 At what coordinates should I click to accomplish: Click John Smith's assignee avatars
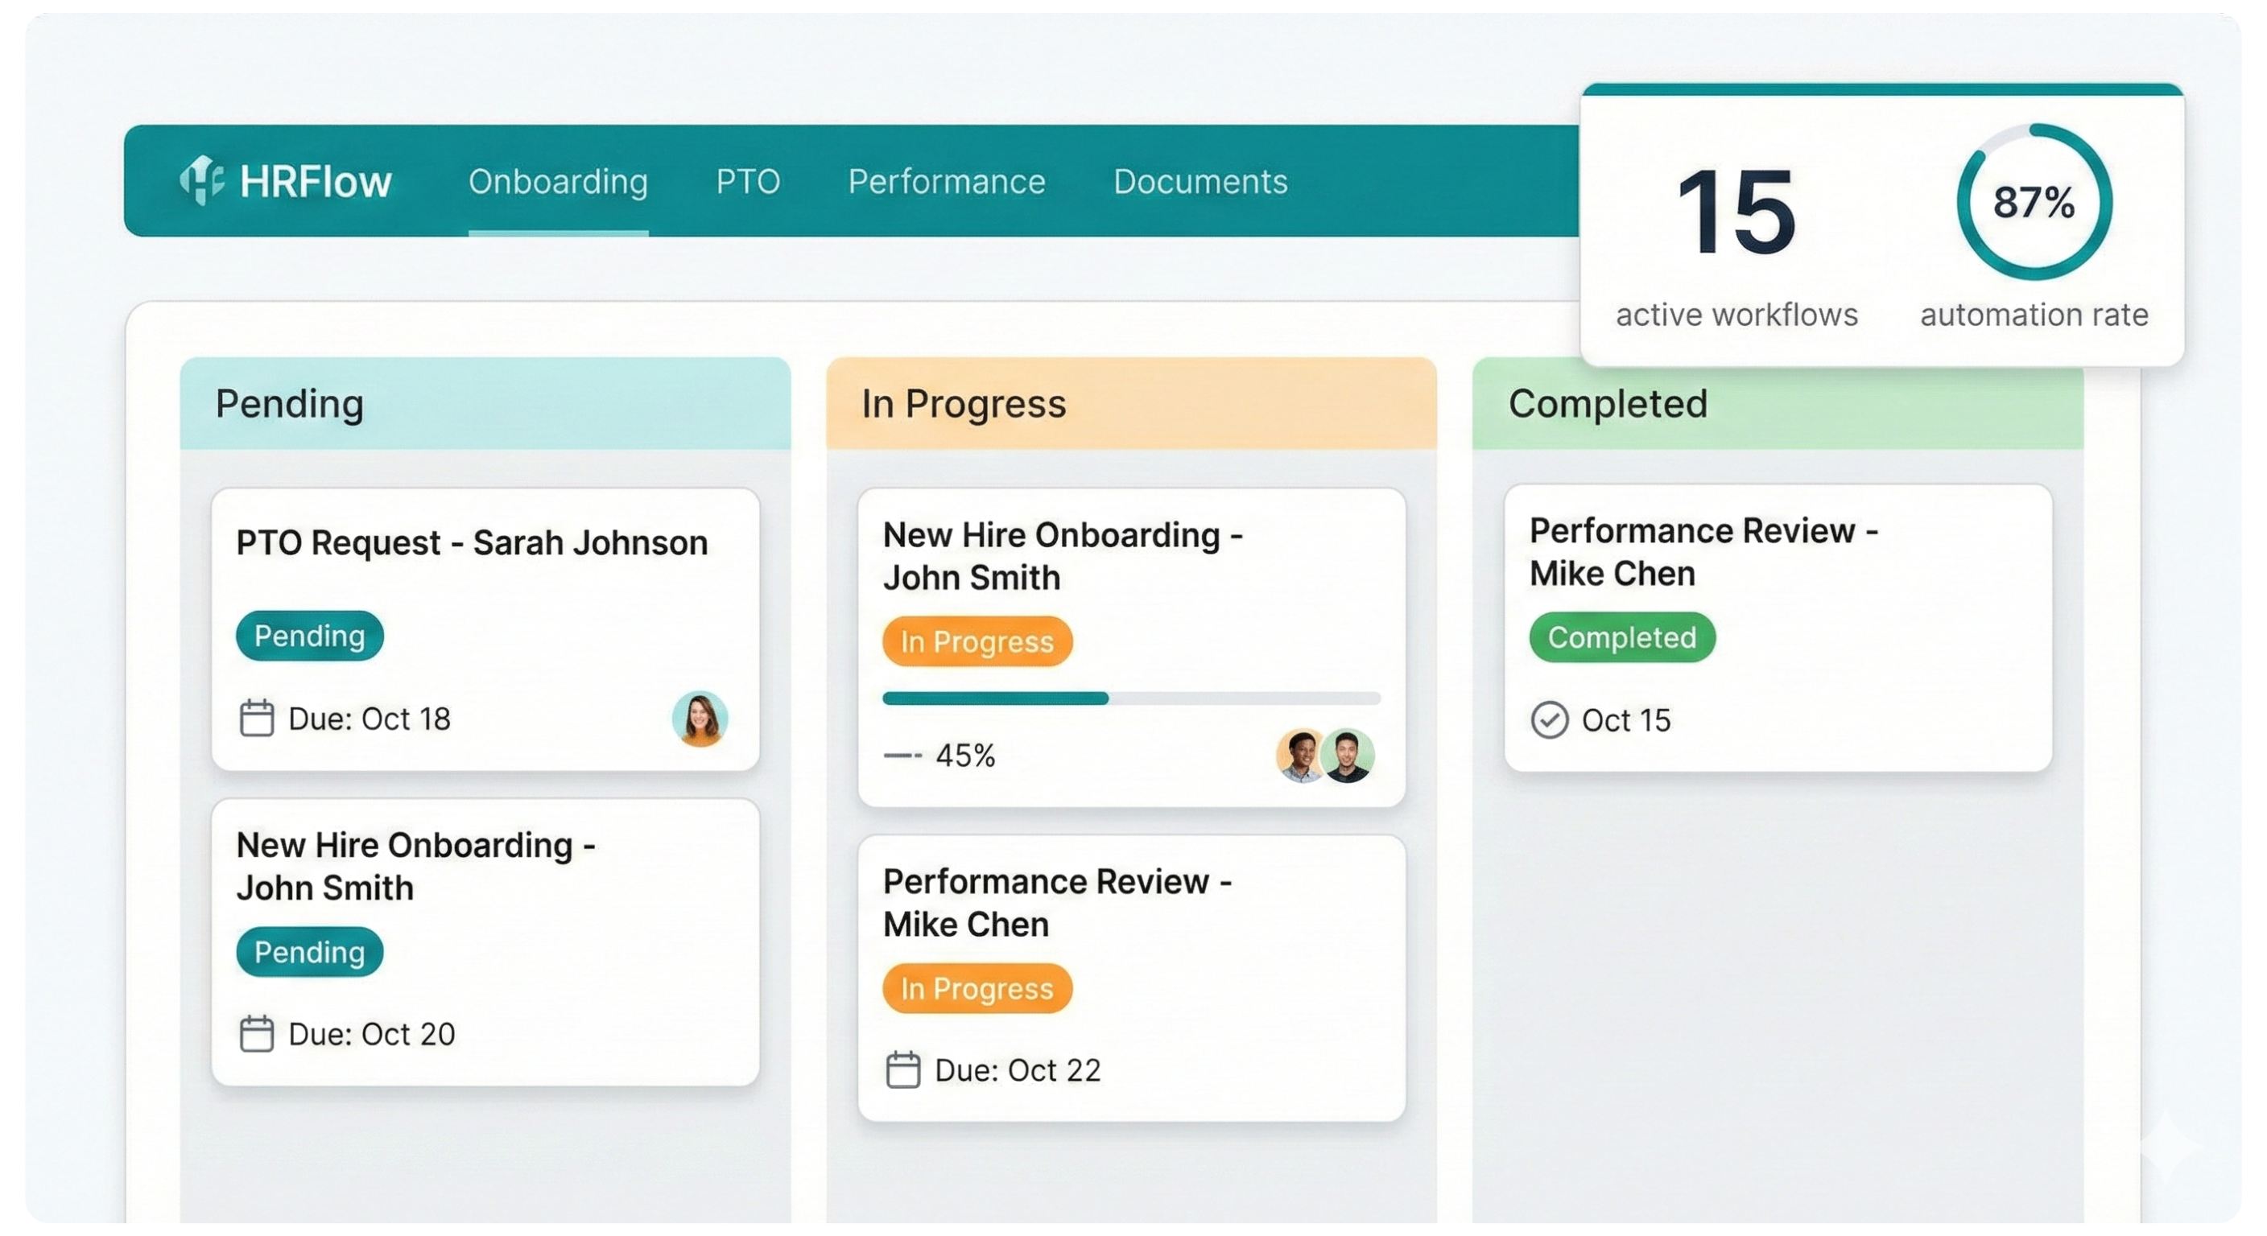pyautogui.click(x=1324, y=756)
